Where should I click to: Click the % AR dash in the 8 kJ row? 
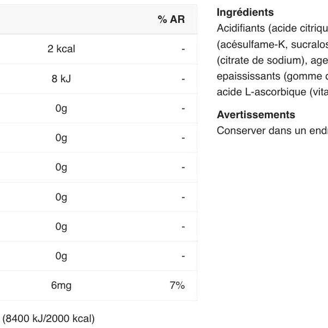[183, 78]
